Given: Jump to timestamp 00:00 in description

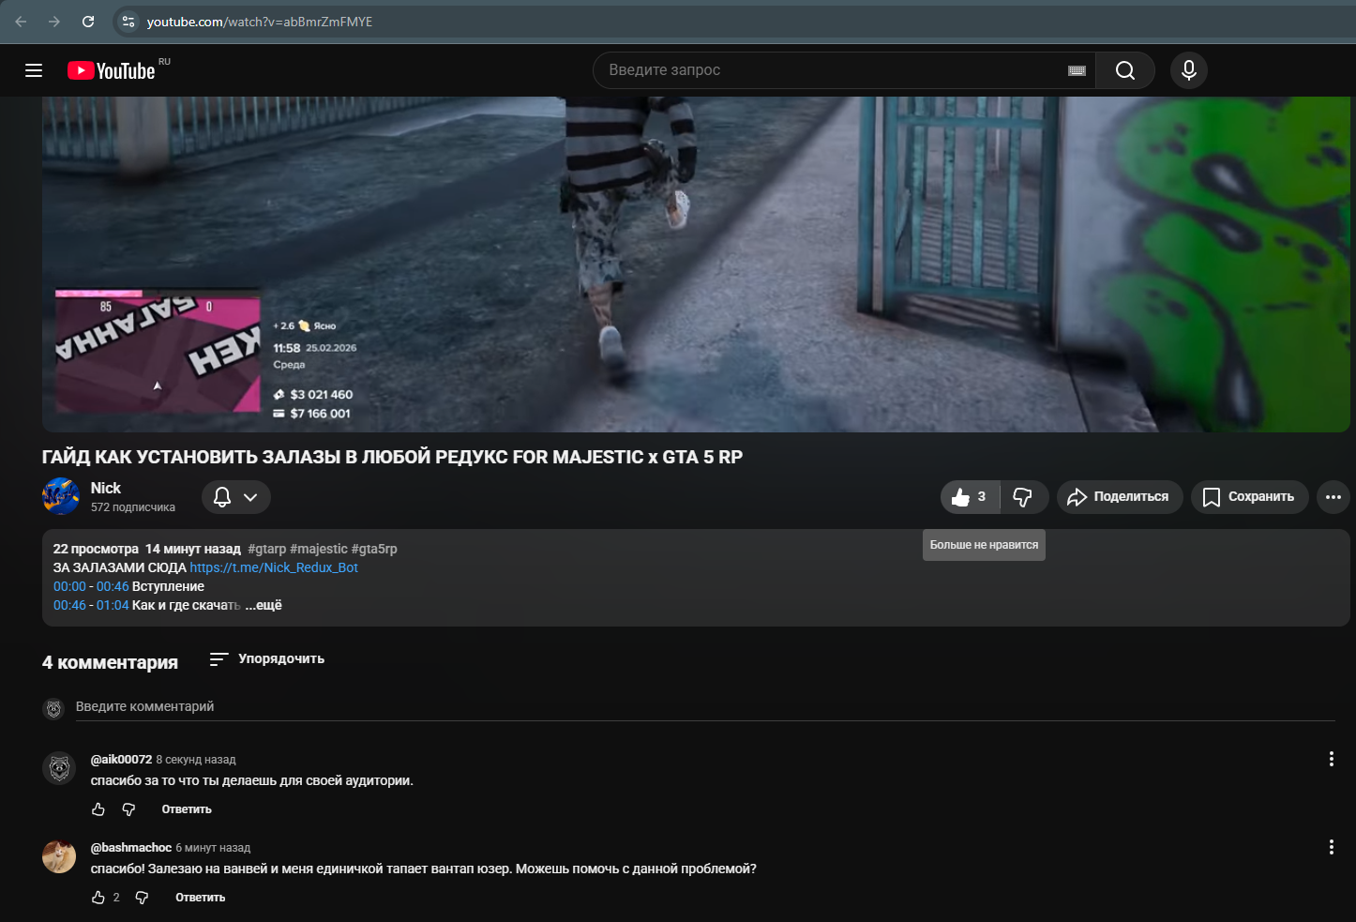Looking at the screenshot, I should tap(69, 587).
